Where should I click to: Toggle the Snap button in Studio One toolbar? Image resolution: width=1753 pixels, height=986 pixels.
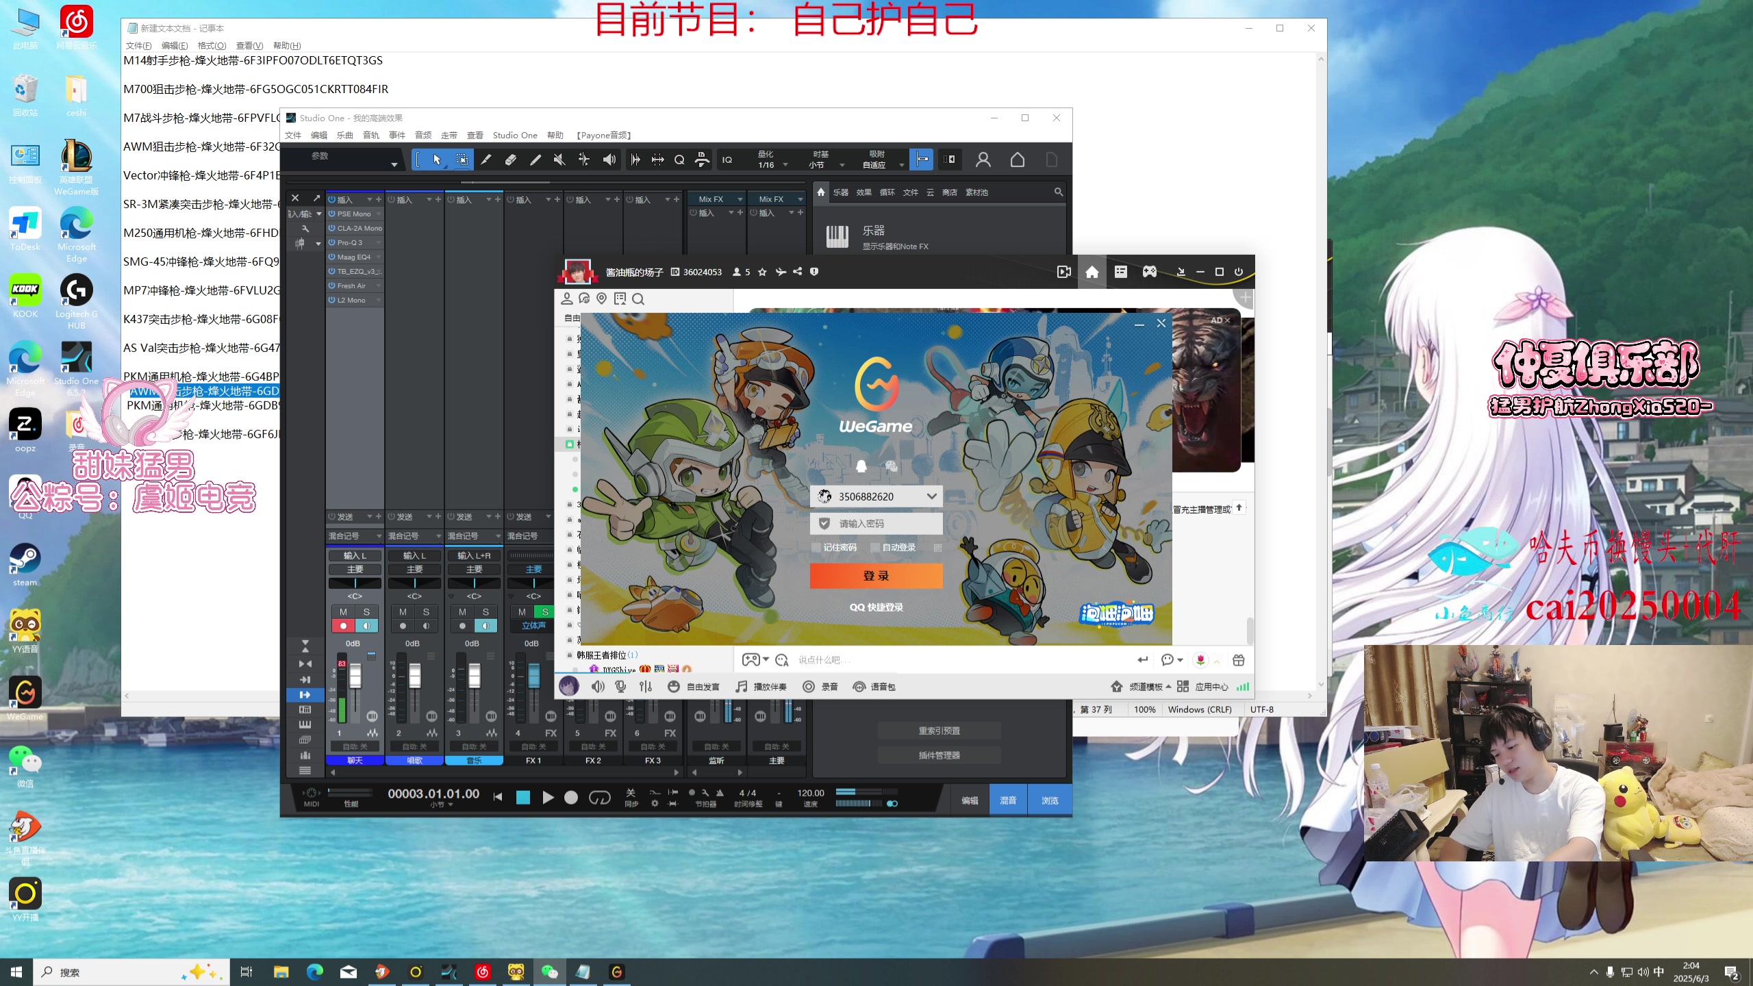tap(922, 160)
